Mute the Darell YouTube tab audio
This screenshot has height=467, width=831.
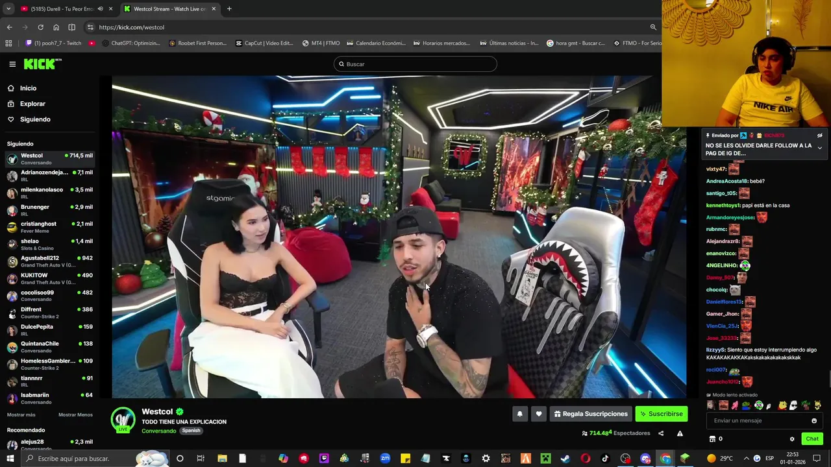coord(100,9)
